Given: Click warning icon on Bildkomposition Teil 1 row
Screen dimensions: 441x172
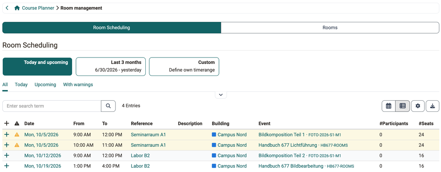Looking at the screenshot, I should (x=17, y=134).
